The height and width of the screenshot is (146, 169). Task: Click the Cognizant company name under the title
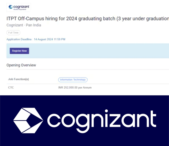(x=15, y=25)
